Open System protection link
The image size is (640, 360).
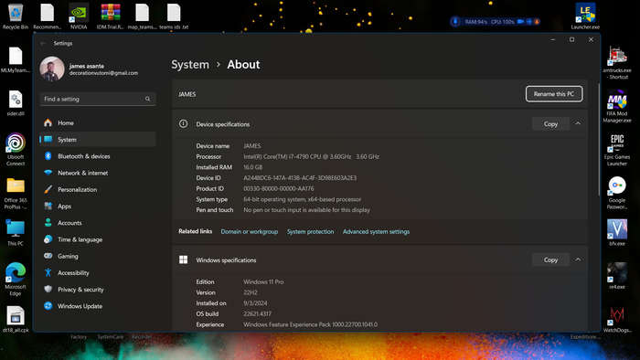[x=310, y=231]
